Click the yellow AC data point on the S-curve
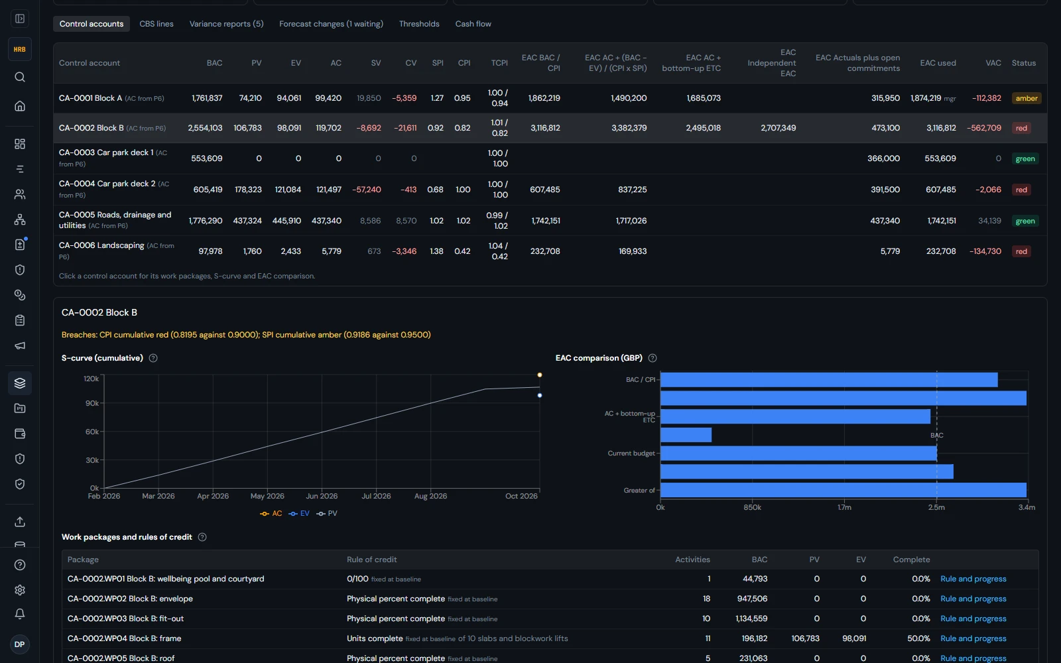 click(x=540, y=375)
